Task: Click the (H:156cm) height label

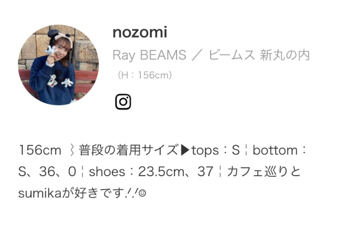Action: pos(144,75)
